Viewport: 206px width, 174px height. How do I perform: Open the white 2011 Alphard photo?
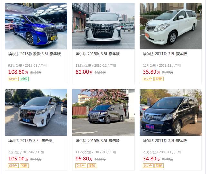[x=171, y=26]
